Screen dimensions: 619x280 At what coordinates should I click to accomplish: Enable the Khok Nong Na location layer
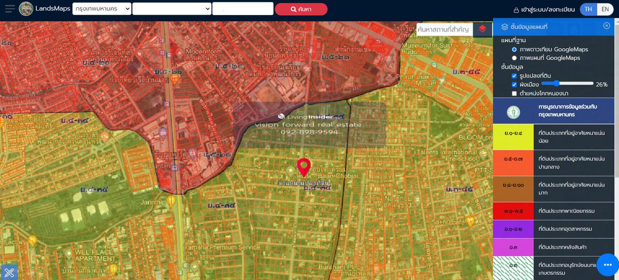514,94
